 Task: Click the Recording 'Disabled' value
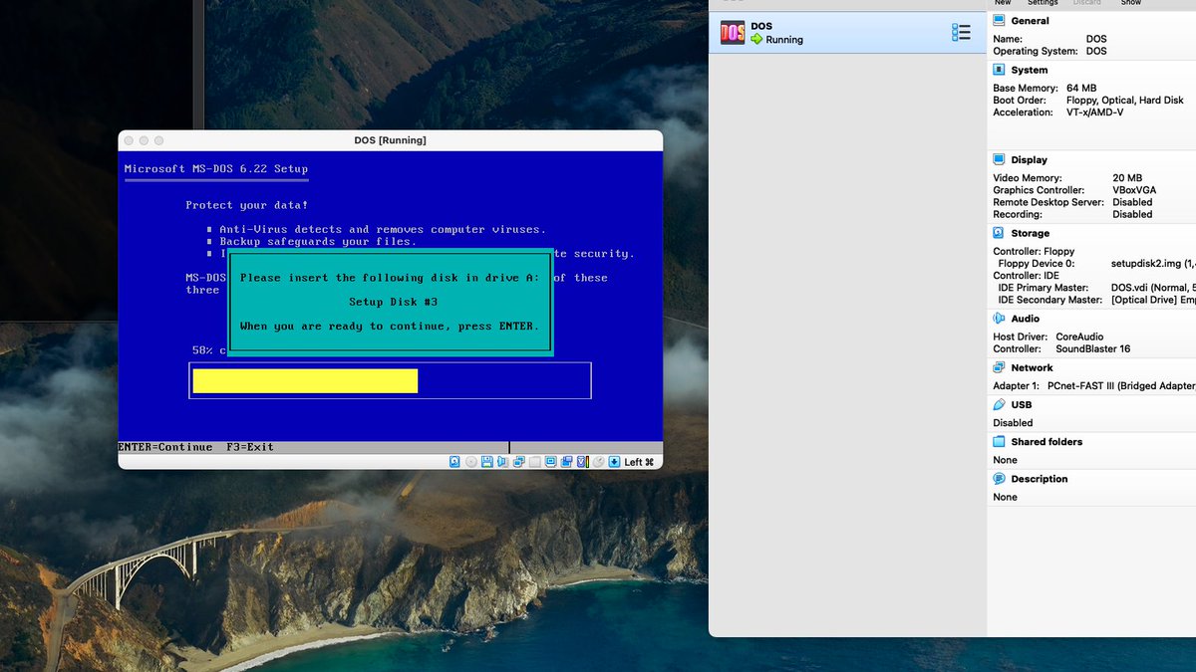click(x=1132, y=214)
